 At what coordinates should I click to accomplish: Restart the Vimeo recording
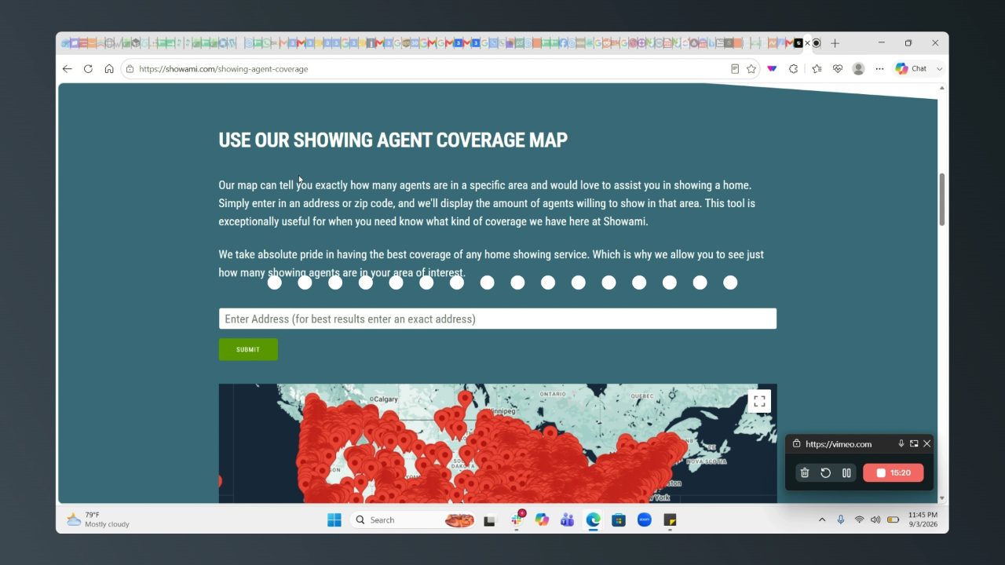point(825,473)
